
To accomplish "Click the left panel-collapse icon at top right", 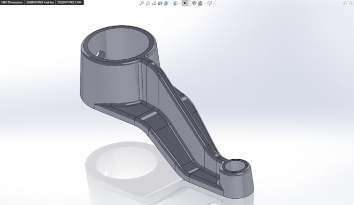I will pyautogui.click(x=345, y=3).
